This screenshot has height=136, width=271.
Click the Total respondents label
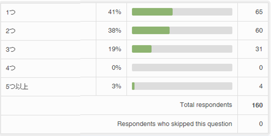[x=206, y=105]
